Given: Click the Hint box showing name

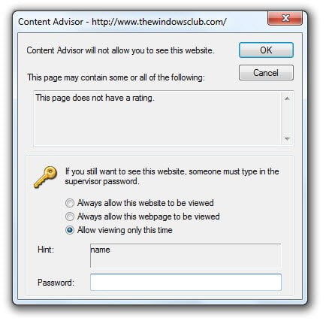Looking at the screenshot, I should pos(186,256).
